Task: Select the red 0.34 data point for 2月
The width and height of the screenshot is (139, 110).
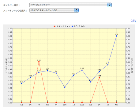Action: 99,78
